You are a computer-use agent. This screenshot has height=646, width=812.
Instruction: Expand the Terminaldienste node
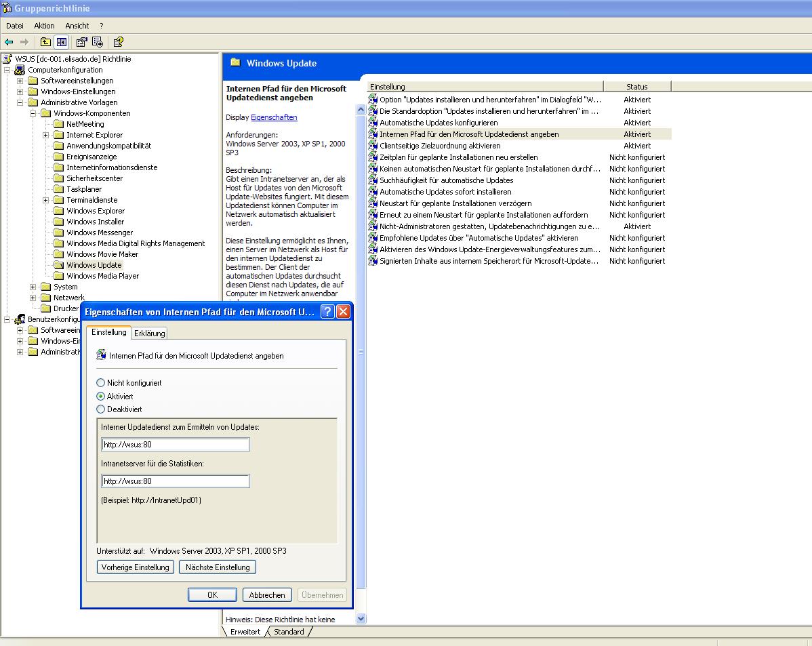point(46,200)
